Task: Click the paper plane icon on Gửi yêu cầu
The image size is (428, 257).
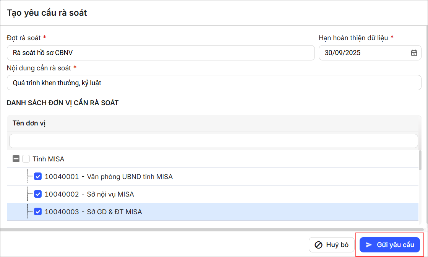Action: pos(369,245)
